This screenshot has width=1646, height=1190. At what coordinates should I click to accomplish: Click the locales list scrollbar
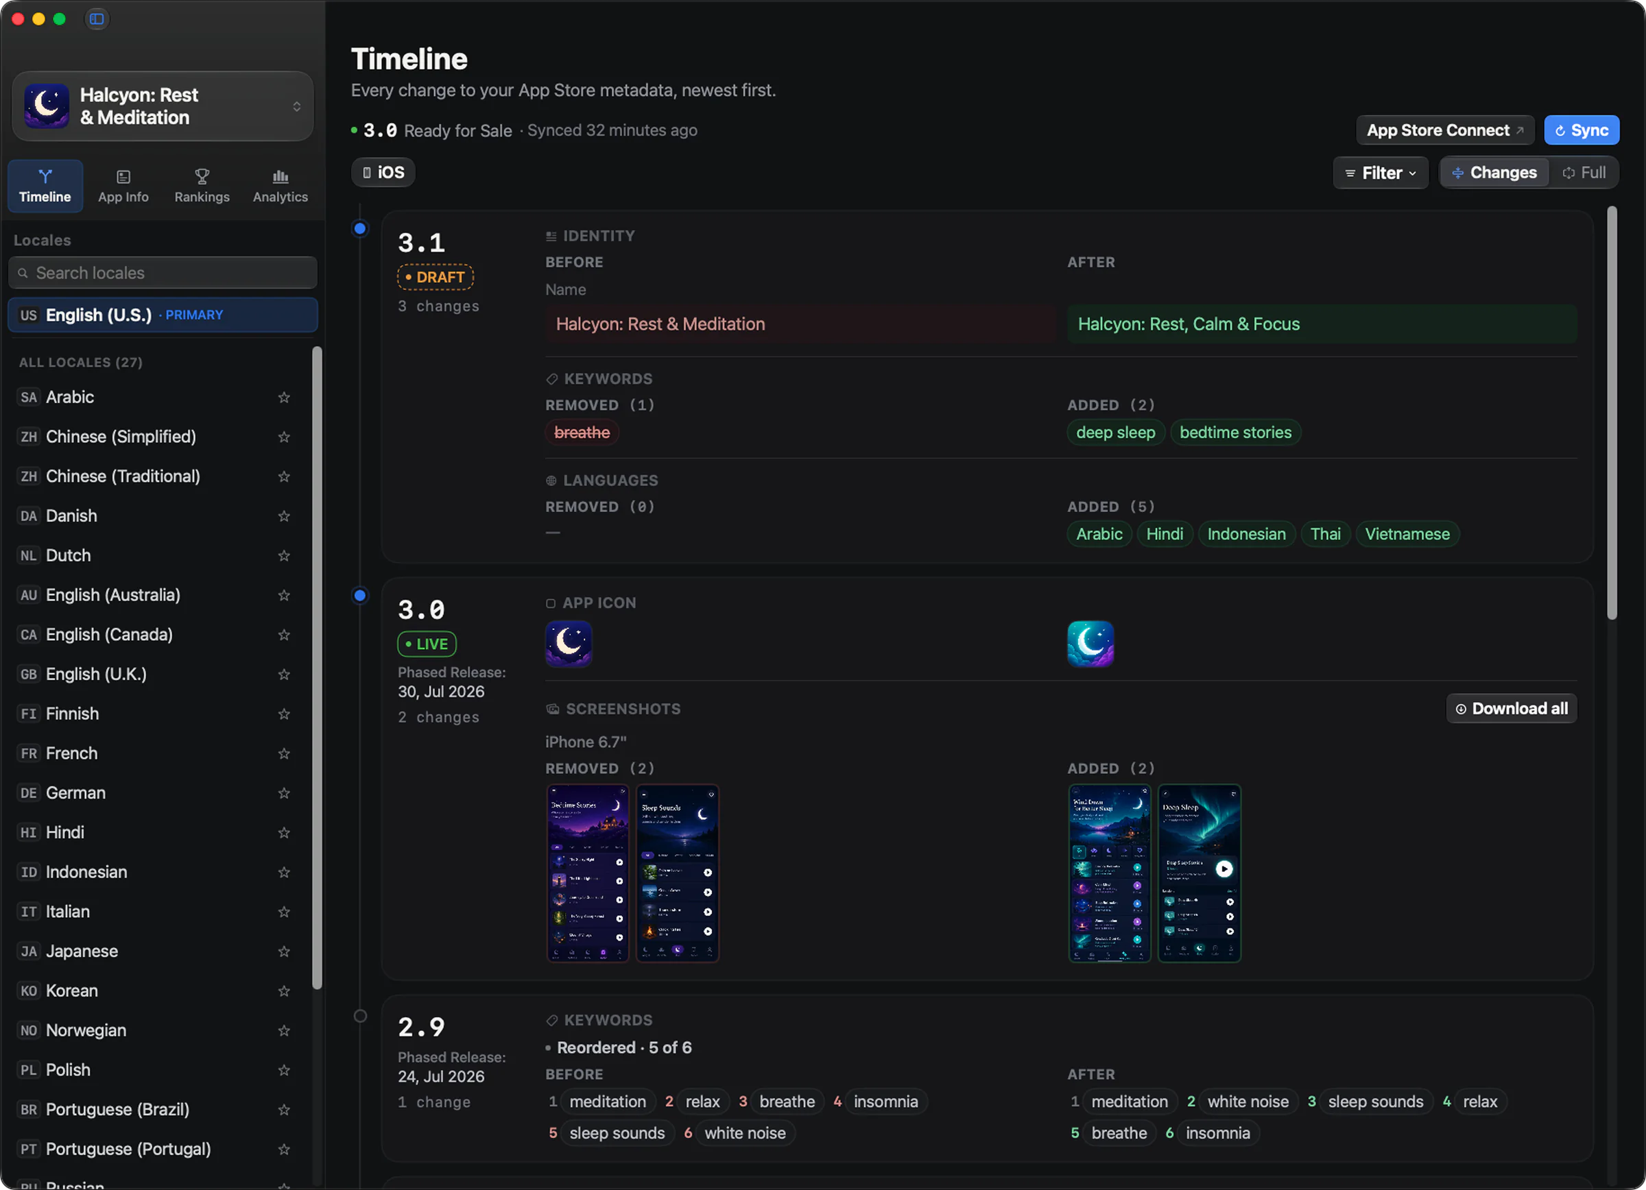(x=316, y=667)
